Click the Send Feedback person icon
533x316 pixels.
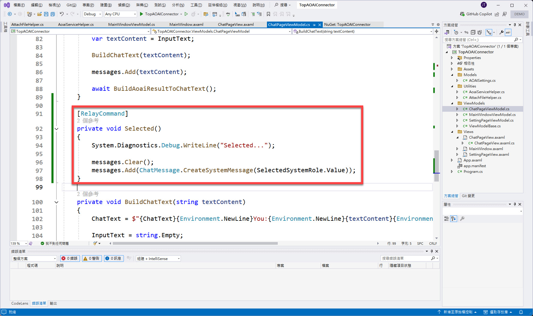point(505,14)
